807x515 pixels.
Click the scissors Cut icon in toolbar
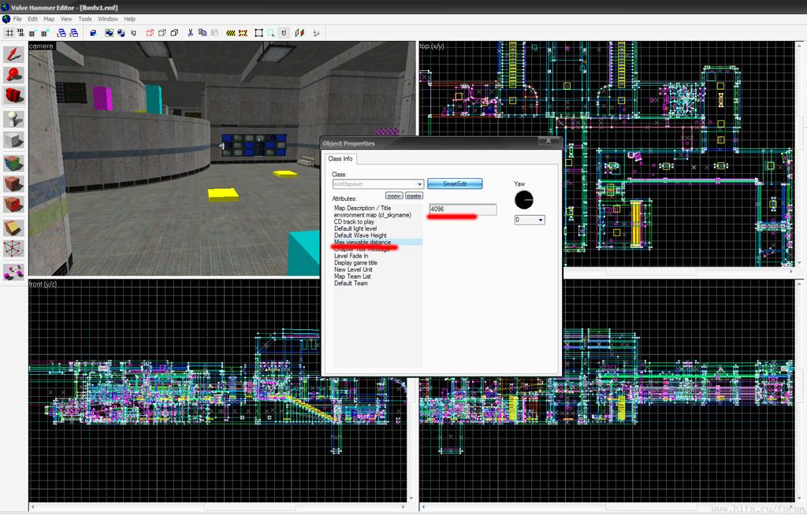pyautogui.click(x=191, y=33)
